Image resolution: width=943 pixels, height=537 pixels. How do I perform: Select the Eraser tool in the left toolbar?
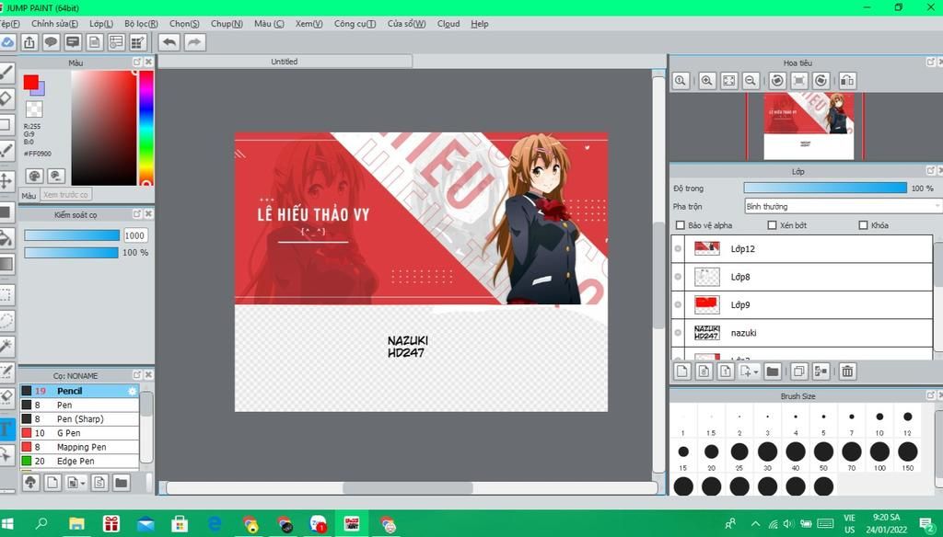pyautogui.click(x=6, y=97)
